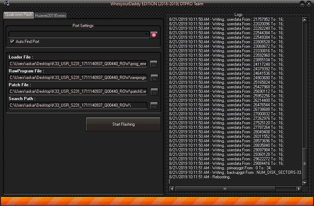This screenshot has width=314, height=206.
Task: Click the logs horizontal scrollbar thumb
Action: (x=225, y=189)
